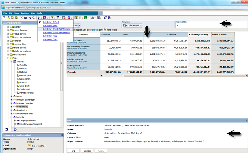Click the Save floppy disk icon
The height and width of the screenshot is (153, 248).
[x=12, y=18]
